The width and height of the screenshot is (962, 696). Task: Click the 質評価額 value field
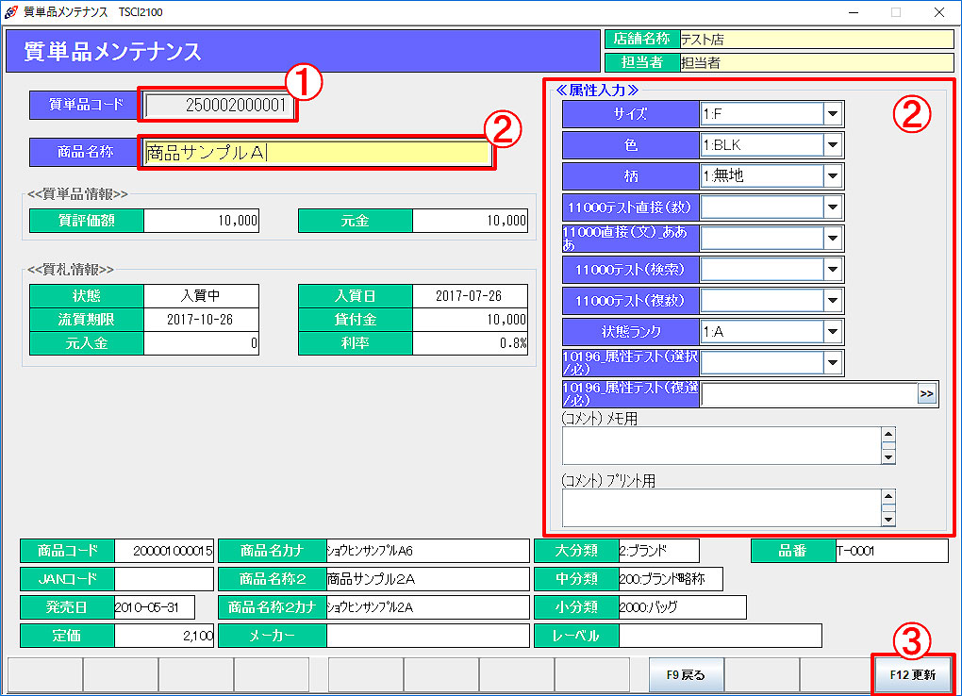tap(201, 221)
